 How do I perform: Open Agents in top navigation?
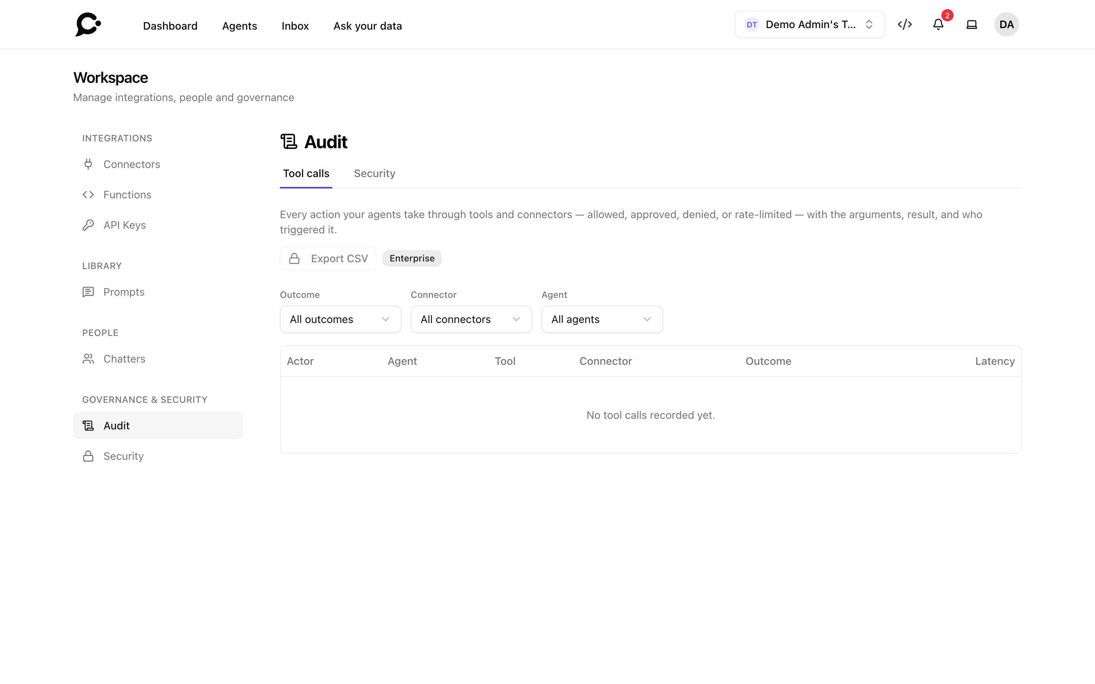point(240,26)
